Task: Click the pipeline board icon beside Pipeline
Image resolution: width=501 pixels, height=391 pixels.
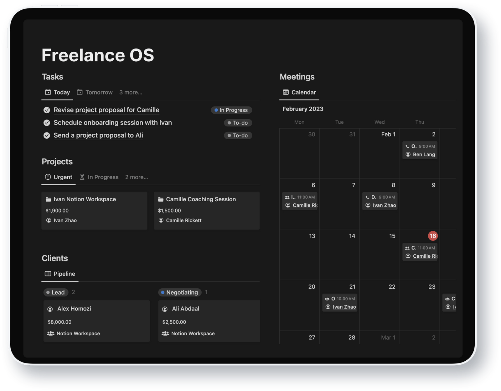Action: click(x=49, y=274)
